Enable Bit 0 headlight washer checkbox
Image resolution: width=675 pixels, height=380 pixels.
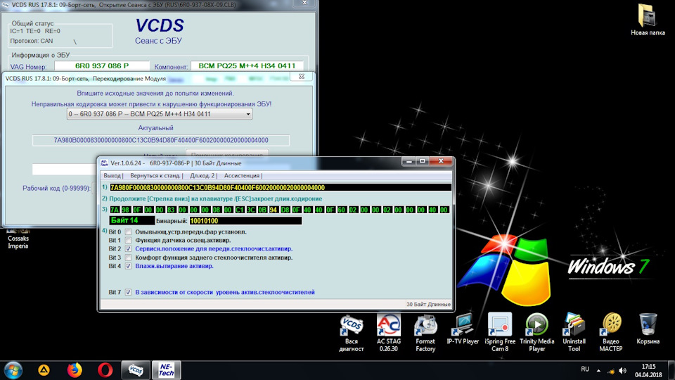point(128,232)
